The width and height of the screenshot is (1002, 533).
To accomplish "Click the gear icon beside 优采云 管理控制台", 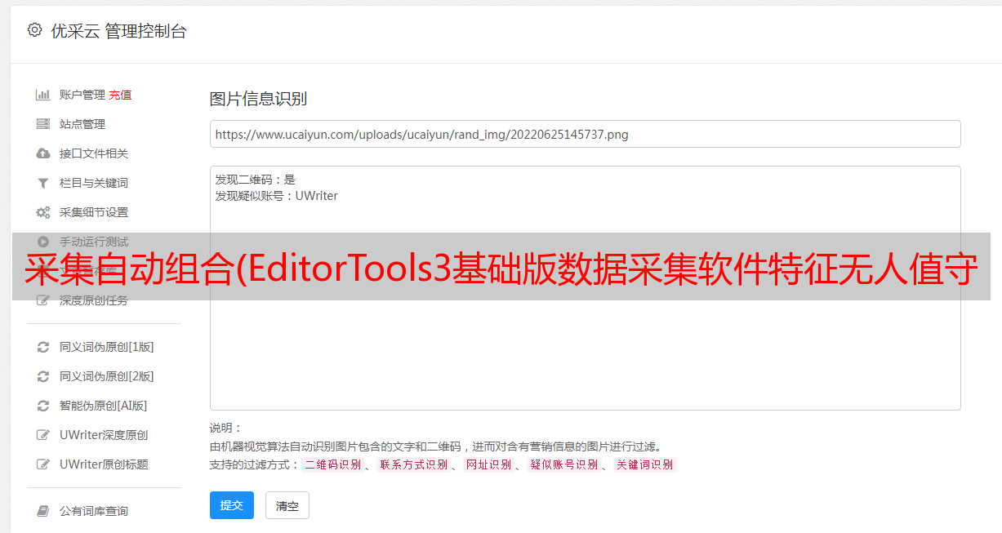I will click(34, 30).
